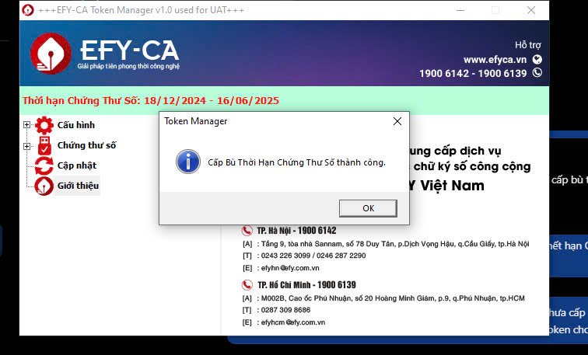Viewport: 588px width, 355px height.
Task: Click the USB token Chứng thư số icon
Action: [x=44, y=145]
